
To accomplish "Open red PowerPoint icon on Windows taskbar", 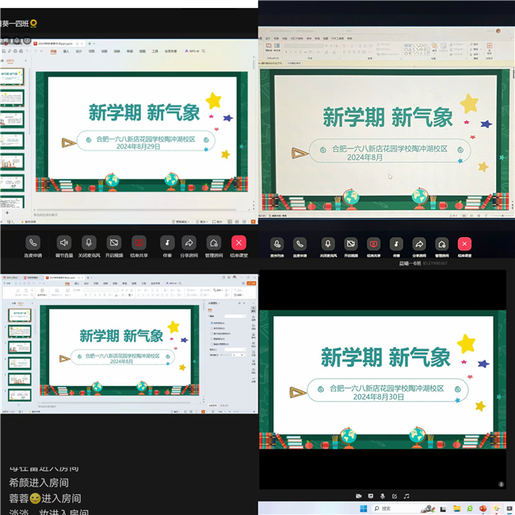I will click(x=483, y=509).
